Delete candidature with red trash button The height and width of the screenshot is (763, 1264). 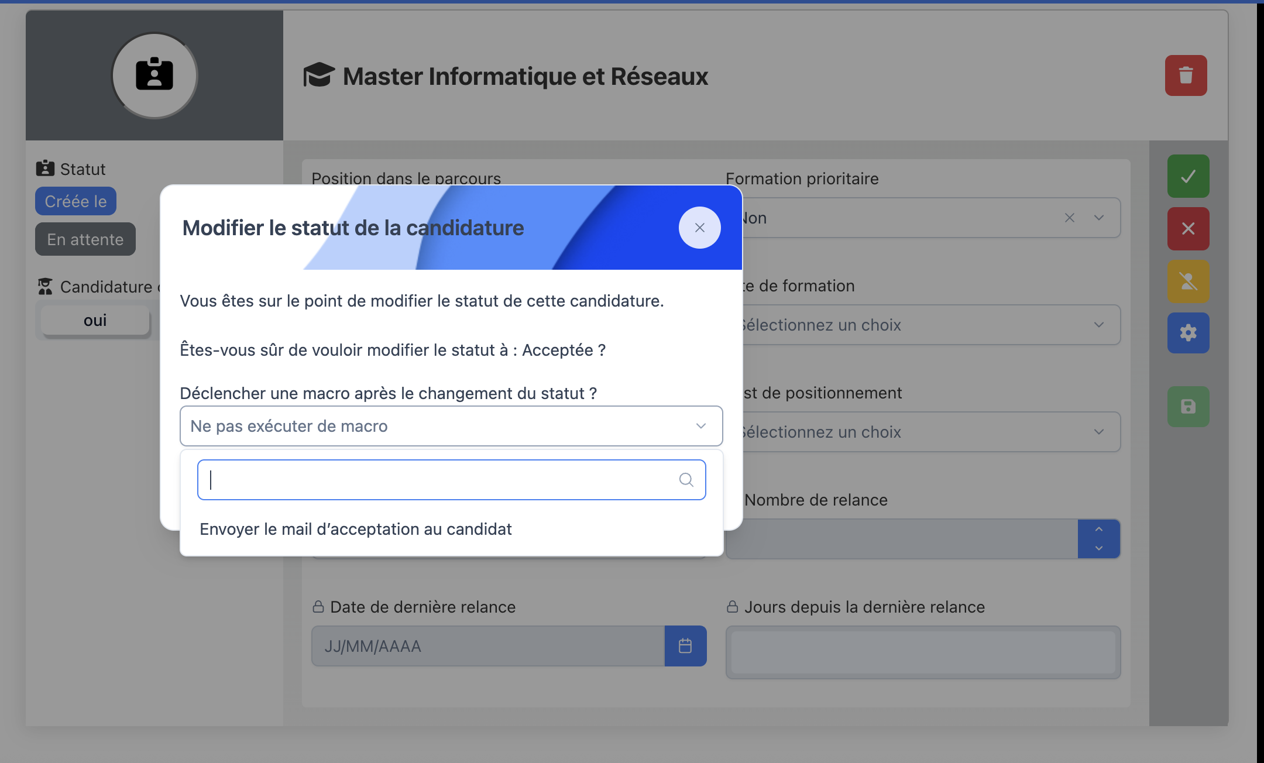tap(1186, 75)
